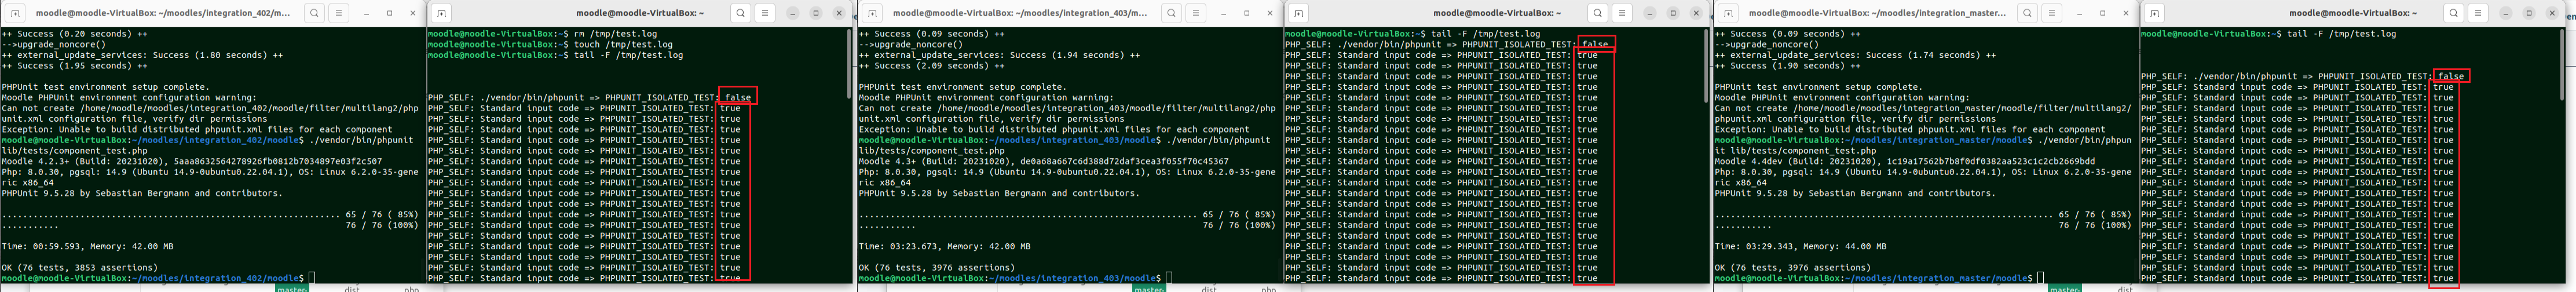Click the 'Moodle 4.2.3+ (Build: 20231020)' line

click(192, 161)
